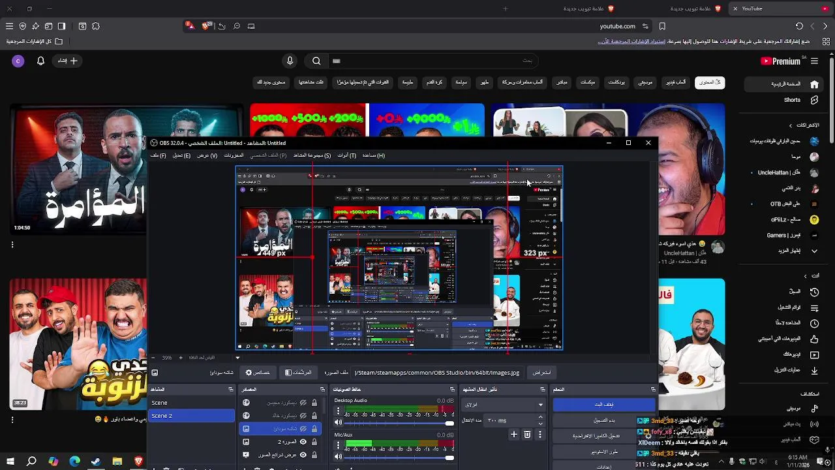Click the YouTube search magnifier button

(x=316, y=61)
